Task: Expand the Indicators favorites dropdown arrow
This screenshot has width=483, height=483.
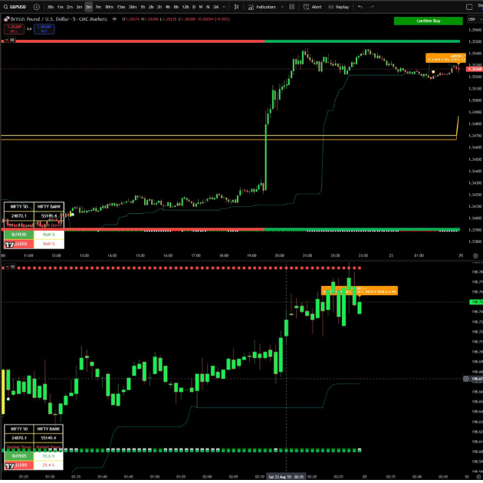Action: point(281,7)
